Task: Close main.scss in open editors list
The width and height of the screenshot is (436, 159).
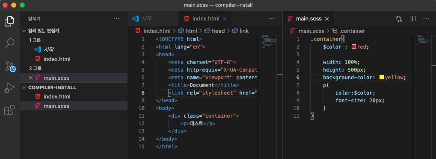Action: tap(31, 78)
